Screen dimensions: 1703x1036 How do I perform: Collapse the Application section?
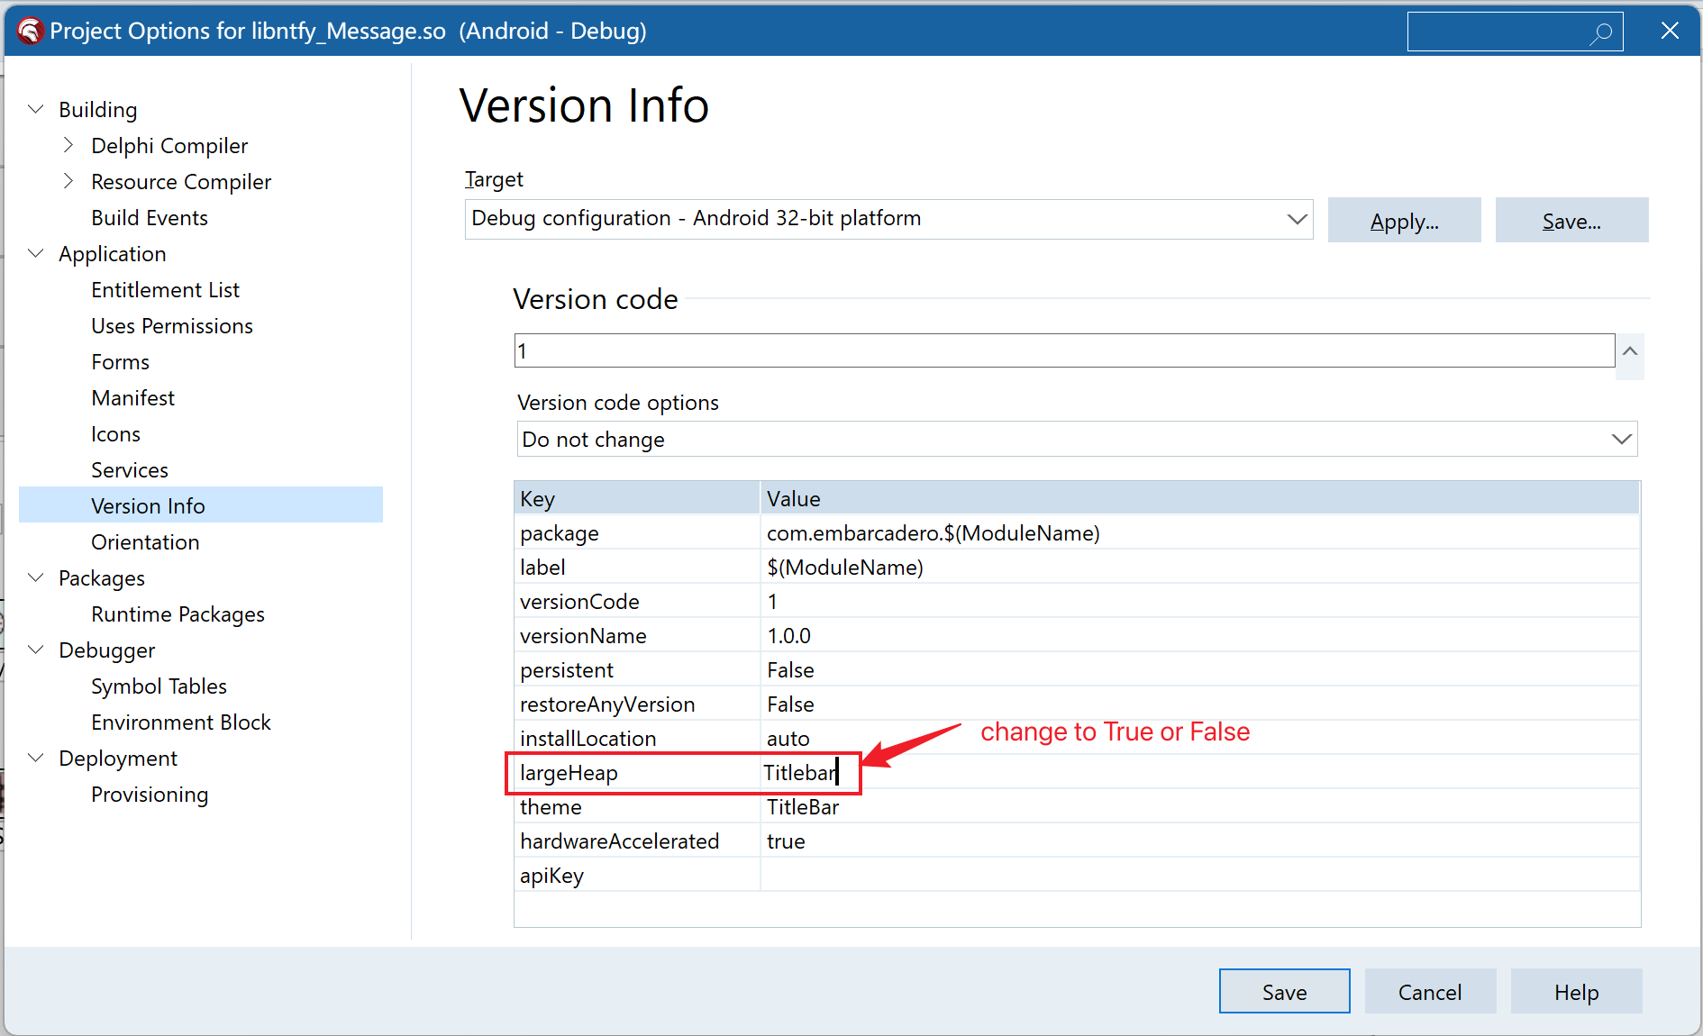[36, 253]
